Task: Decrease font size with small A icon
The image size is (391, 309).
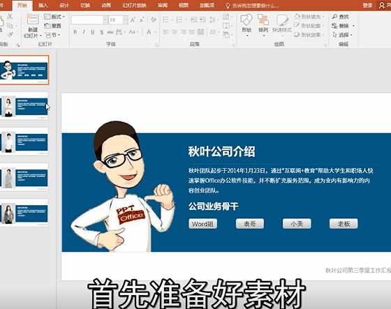Action: point(142,20)
